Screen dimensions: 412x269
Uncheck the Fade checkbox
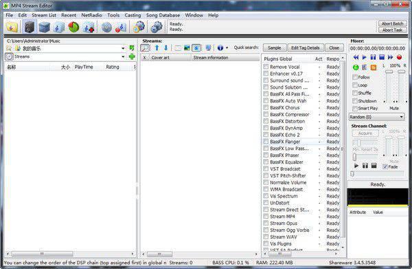coord(385,166)
